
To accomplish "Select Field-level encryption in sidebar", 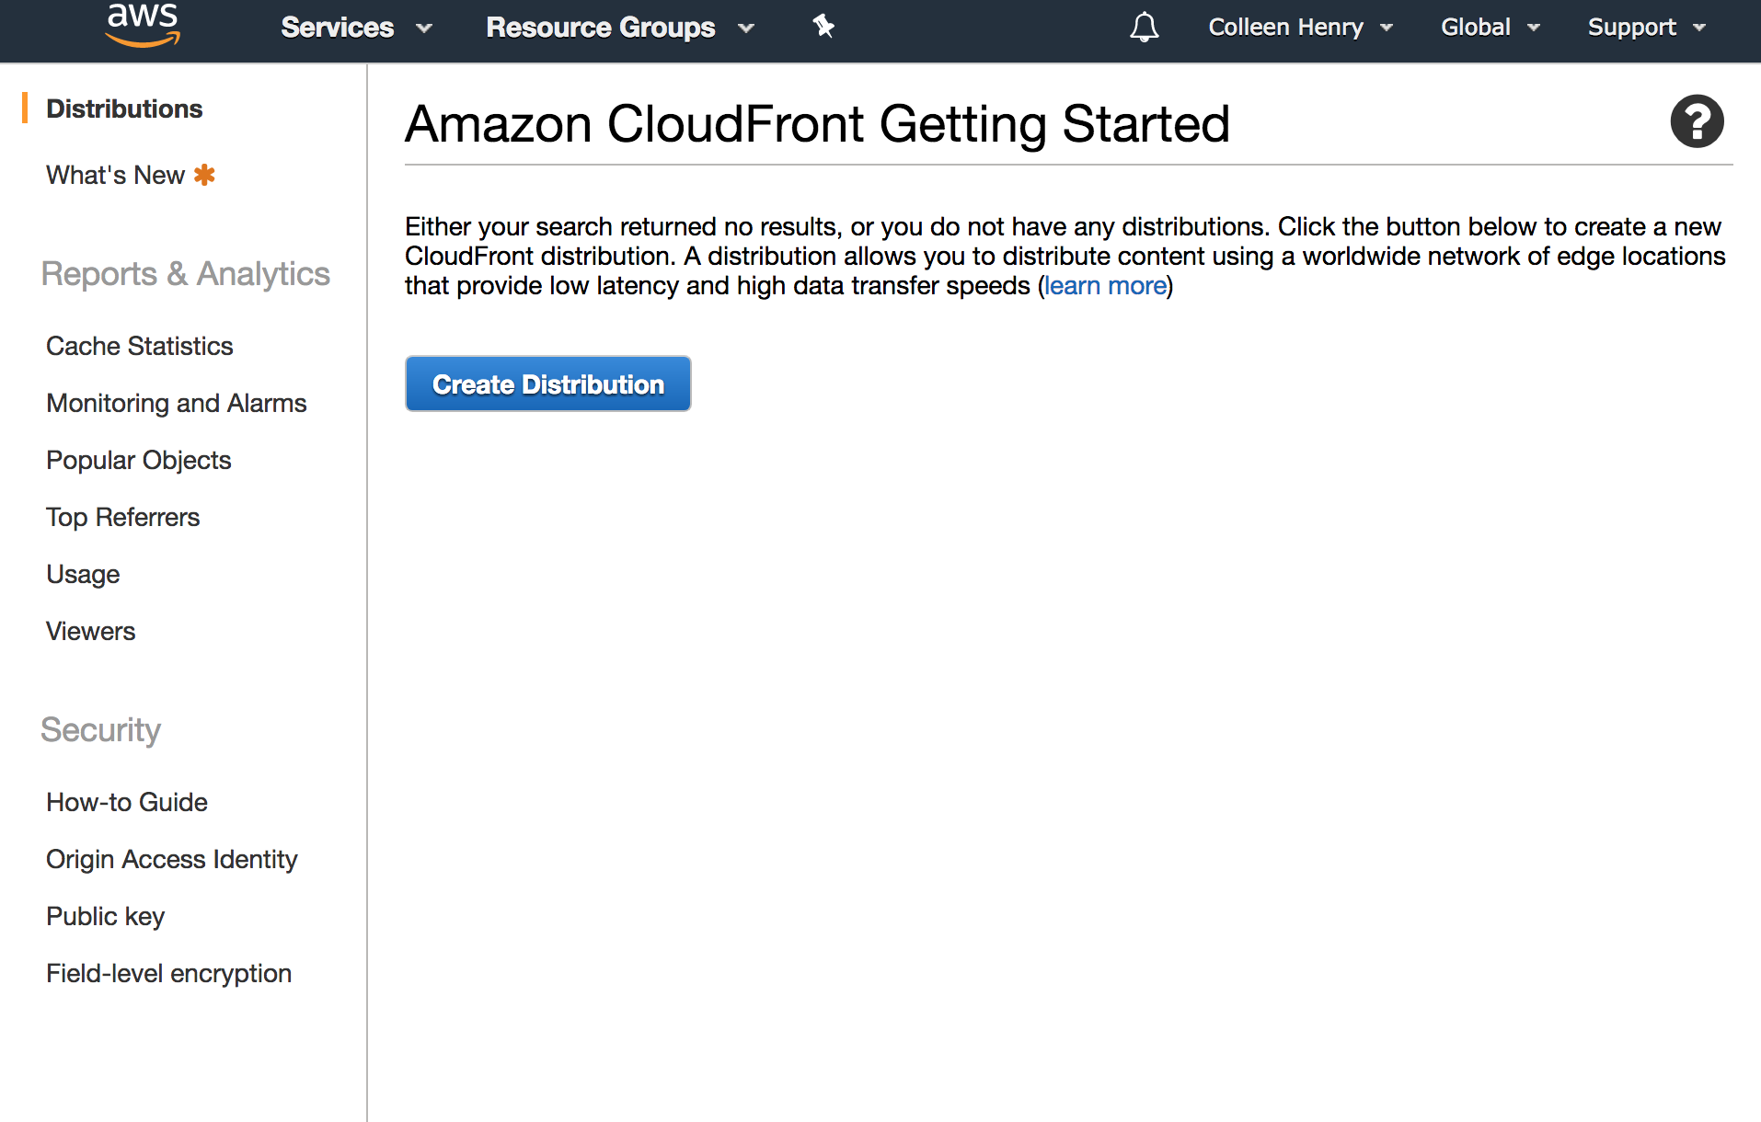I will click(169, 973).
